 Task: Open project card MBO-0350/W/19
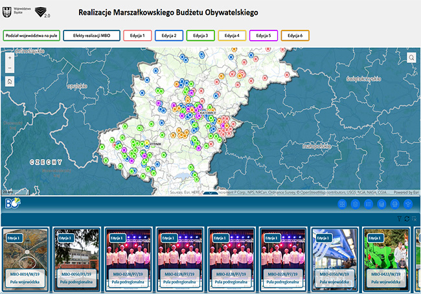click(x=334, y=260)
